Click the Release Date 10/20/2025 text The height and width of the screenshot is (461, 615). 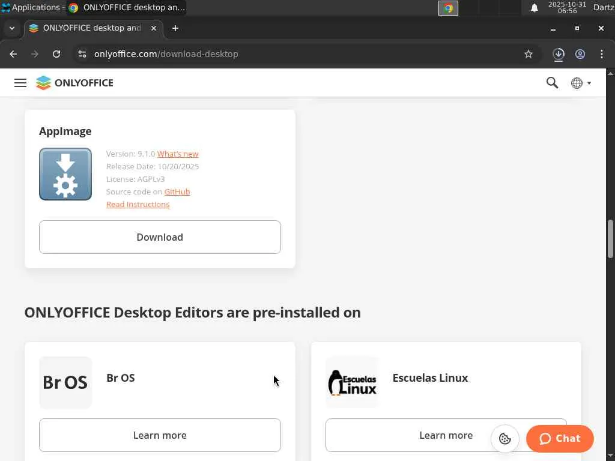coord(153,167)
